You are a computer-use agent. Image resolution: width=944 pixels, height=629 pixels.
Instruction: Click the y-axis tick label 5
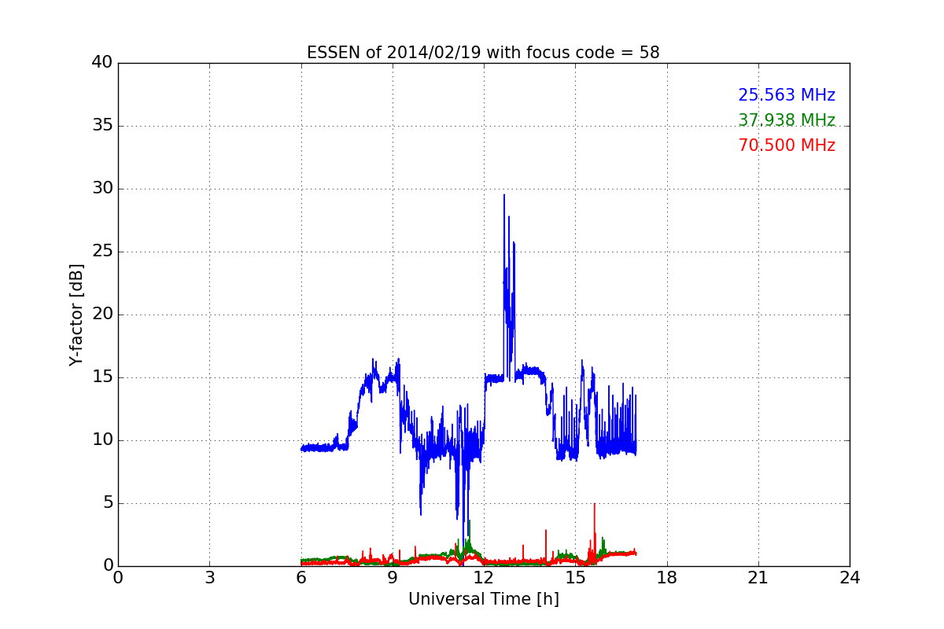(107, 503)
